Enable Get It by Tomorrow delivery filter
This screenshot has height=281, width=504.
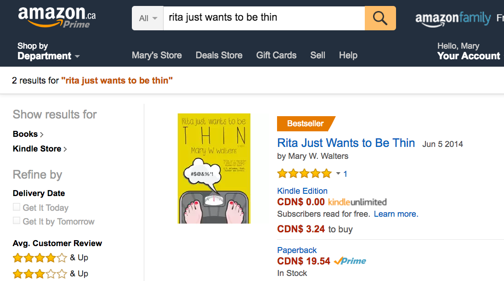click(17, 221)
